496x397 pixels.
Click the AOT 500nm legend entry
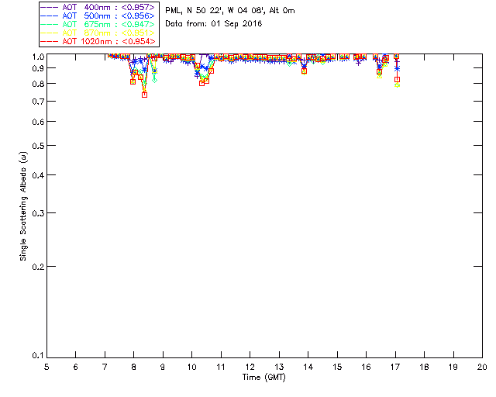point(98,16)
